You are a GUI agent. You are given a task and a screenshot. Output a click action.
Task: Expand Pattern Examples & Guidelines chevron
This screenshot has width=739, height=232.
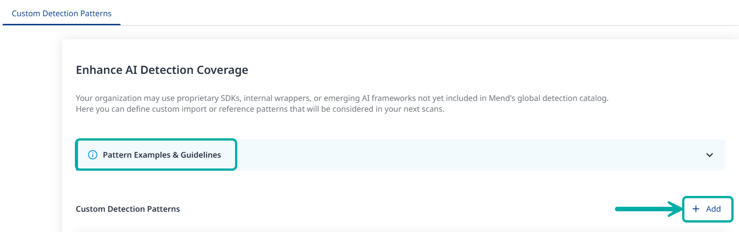tap(709, 155)
